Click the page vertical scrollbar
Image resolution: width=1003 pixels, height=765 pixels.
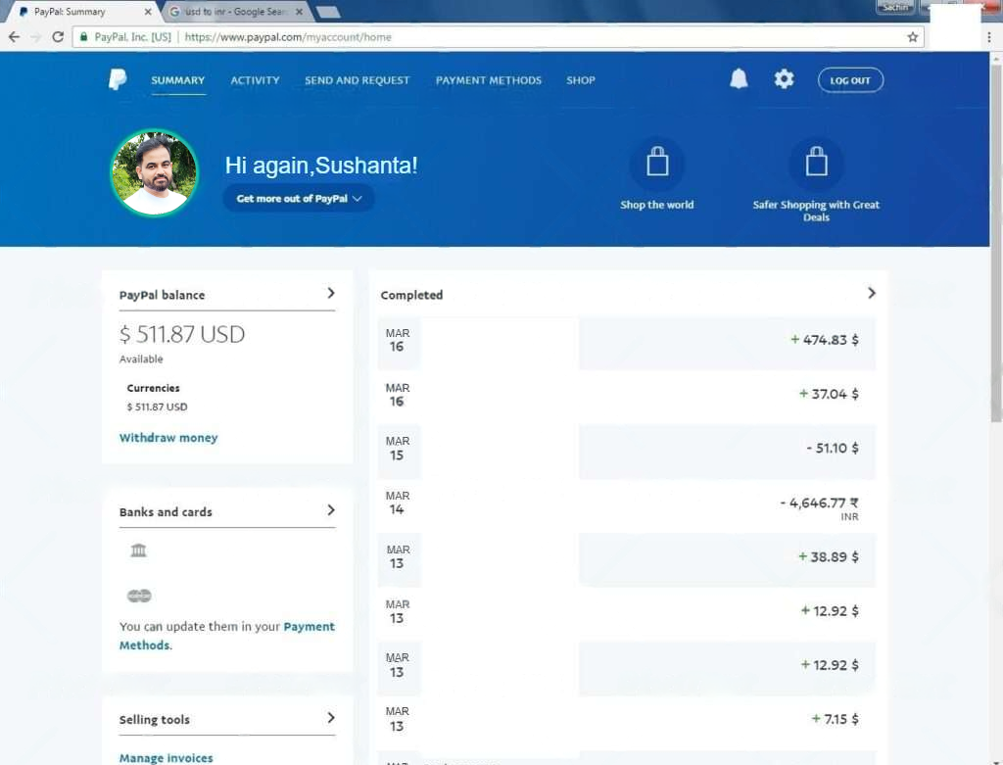[x=996, y=243]
